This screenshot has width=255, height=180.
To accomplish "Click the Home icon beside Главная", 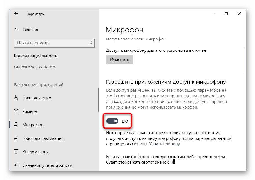I will (x=17, y=30).
